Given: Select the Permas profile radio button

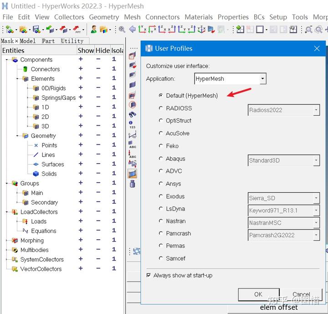Looking at the screenshot, I should [161, 246].
